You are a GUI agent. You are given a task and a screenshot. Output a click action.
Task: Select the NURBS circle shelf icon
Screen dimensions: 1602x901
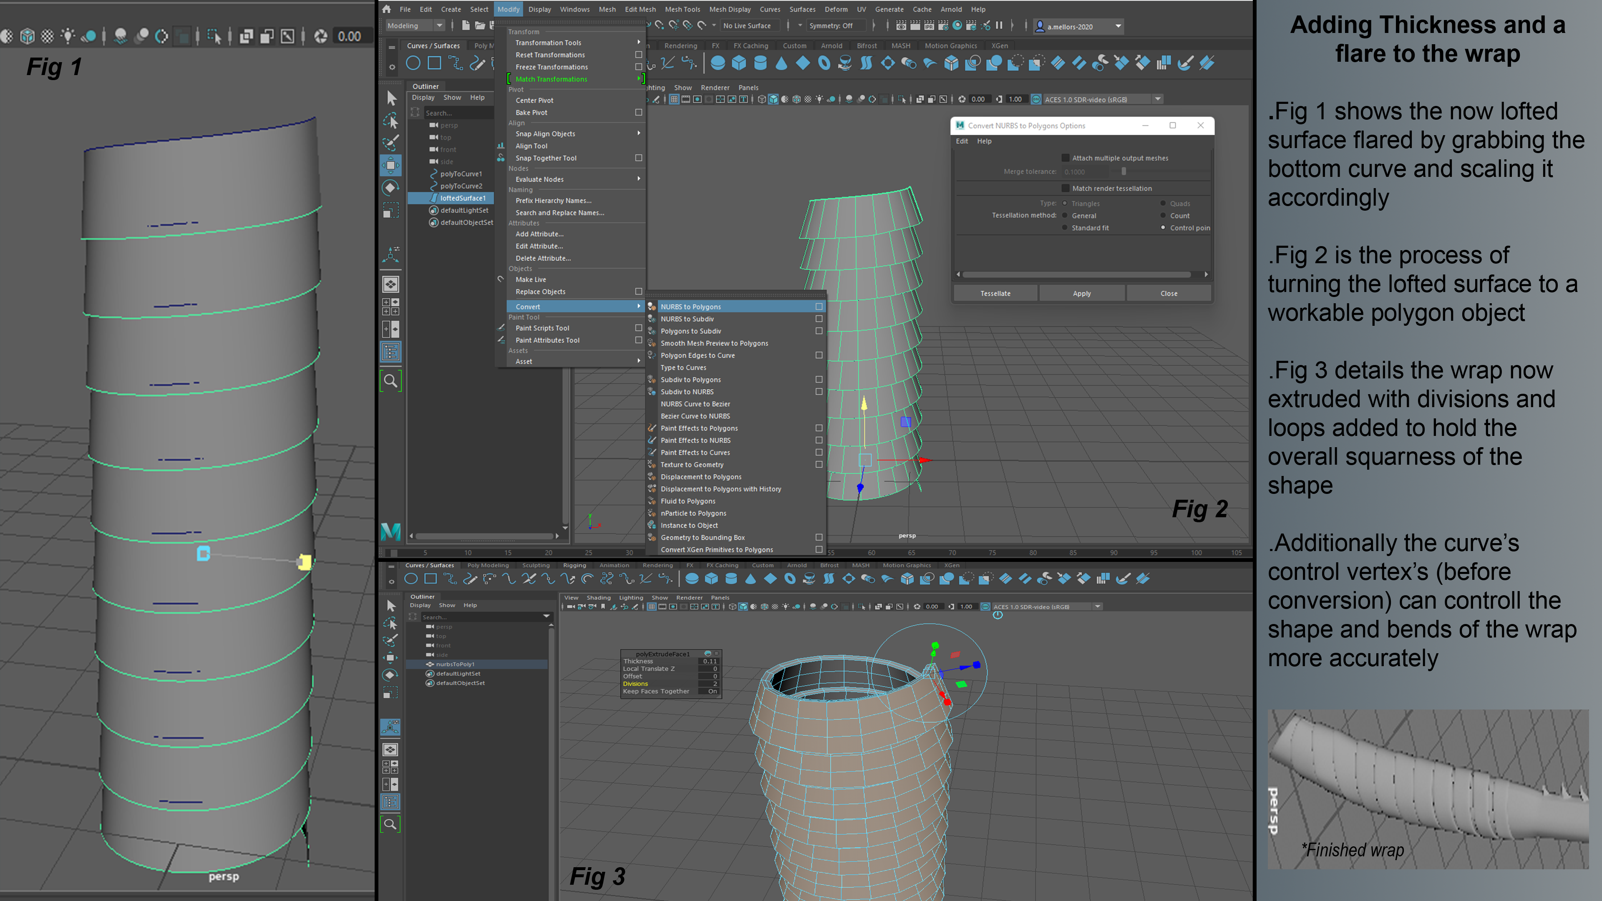[x=413, y=63]
